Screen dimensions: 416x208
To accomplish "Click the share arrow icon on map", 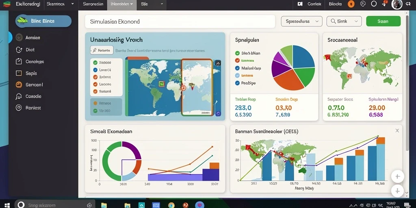I will coord(218,63).
